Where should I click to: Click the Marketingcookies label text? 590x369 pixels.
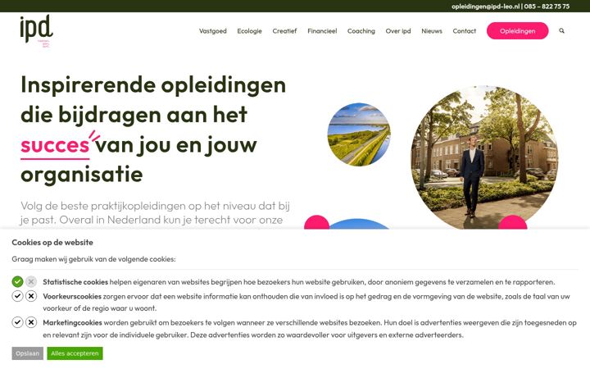72,322
